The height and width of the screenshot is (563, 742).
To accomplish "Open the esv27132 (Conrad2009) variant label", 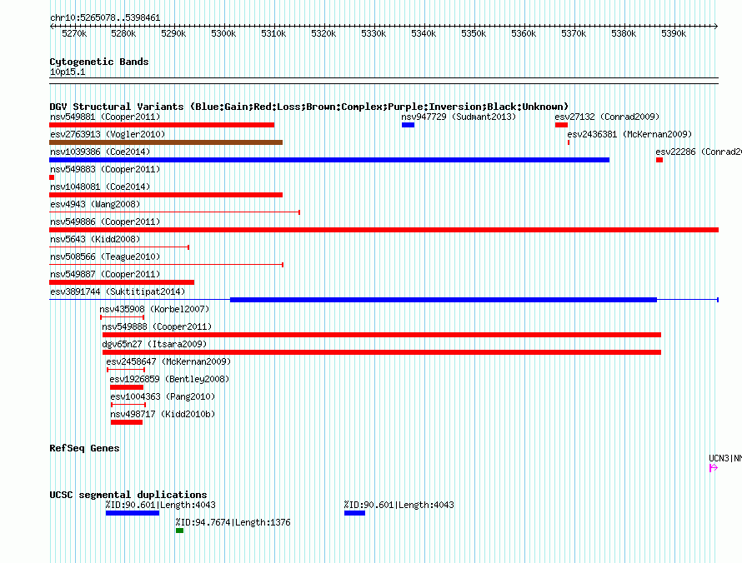I will pyautogui.click(x=607, y=117).
